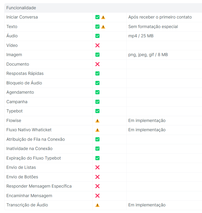The width and height of the screenshot is (202, 213).
Task: Click the red X for Envio de Botões
Action: [x=97, y=177]
